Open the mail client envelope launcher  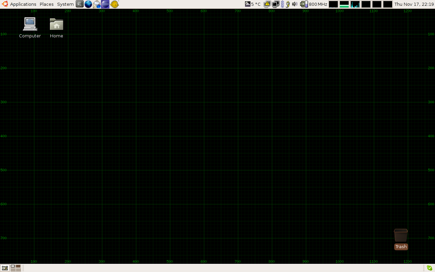tap(97, 4)
